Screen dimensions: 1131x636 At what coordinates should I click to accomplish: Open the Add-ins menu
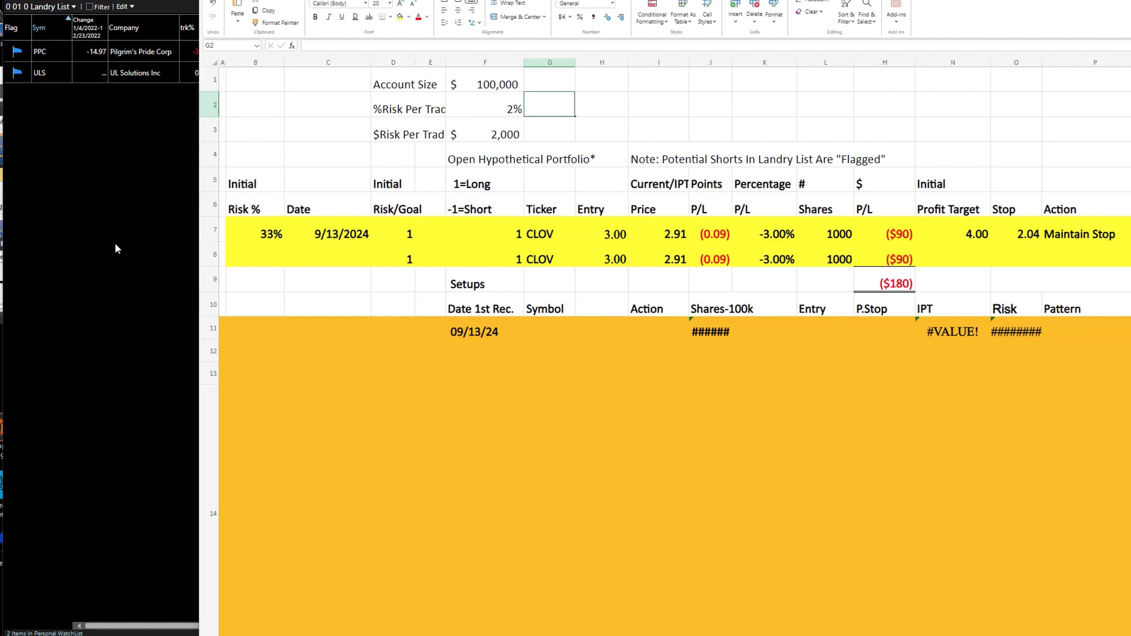pyautogui.click(x=896, y=12)
